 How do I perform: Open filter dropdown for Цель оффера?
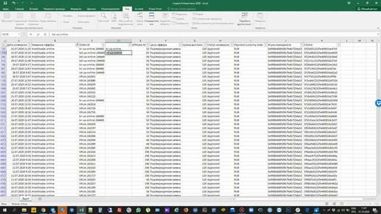click(180, 45)
